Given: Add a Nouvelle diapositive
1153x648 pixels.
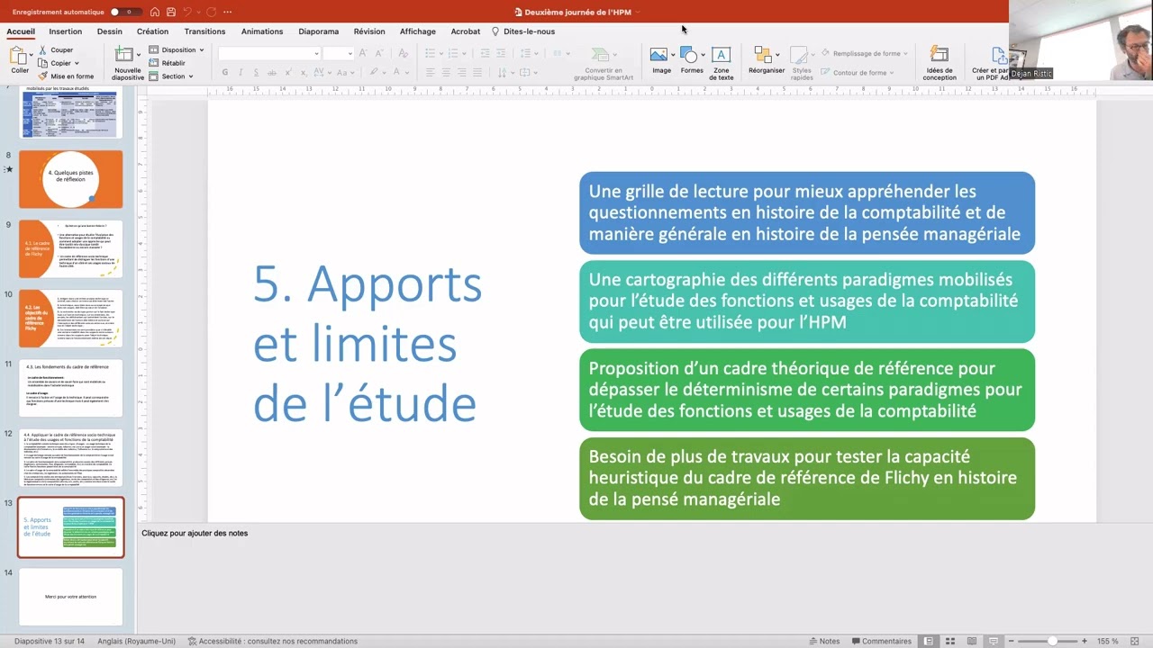Looking at the screenshot, I should [128, 63].
